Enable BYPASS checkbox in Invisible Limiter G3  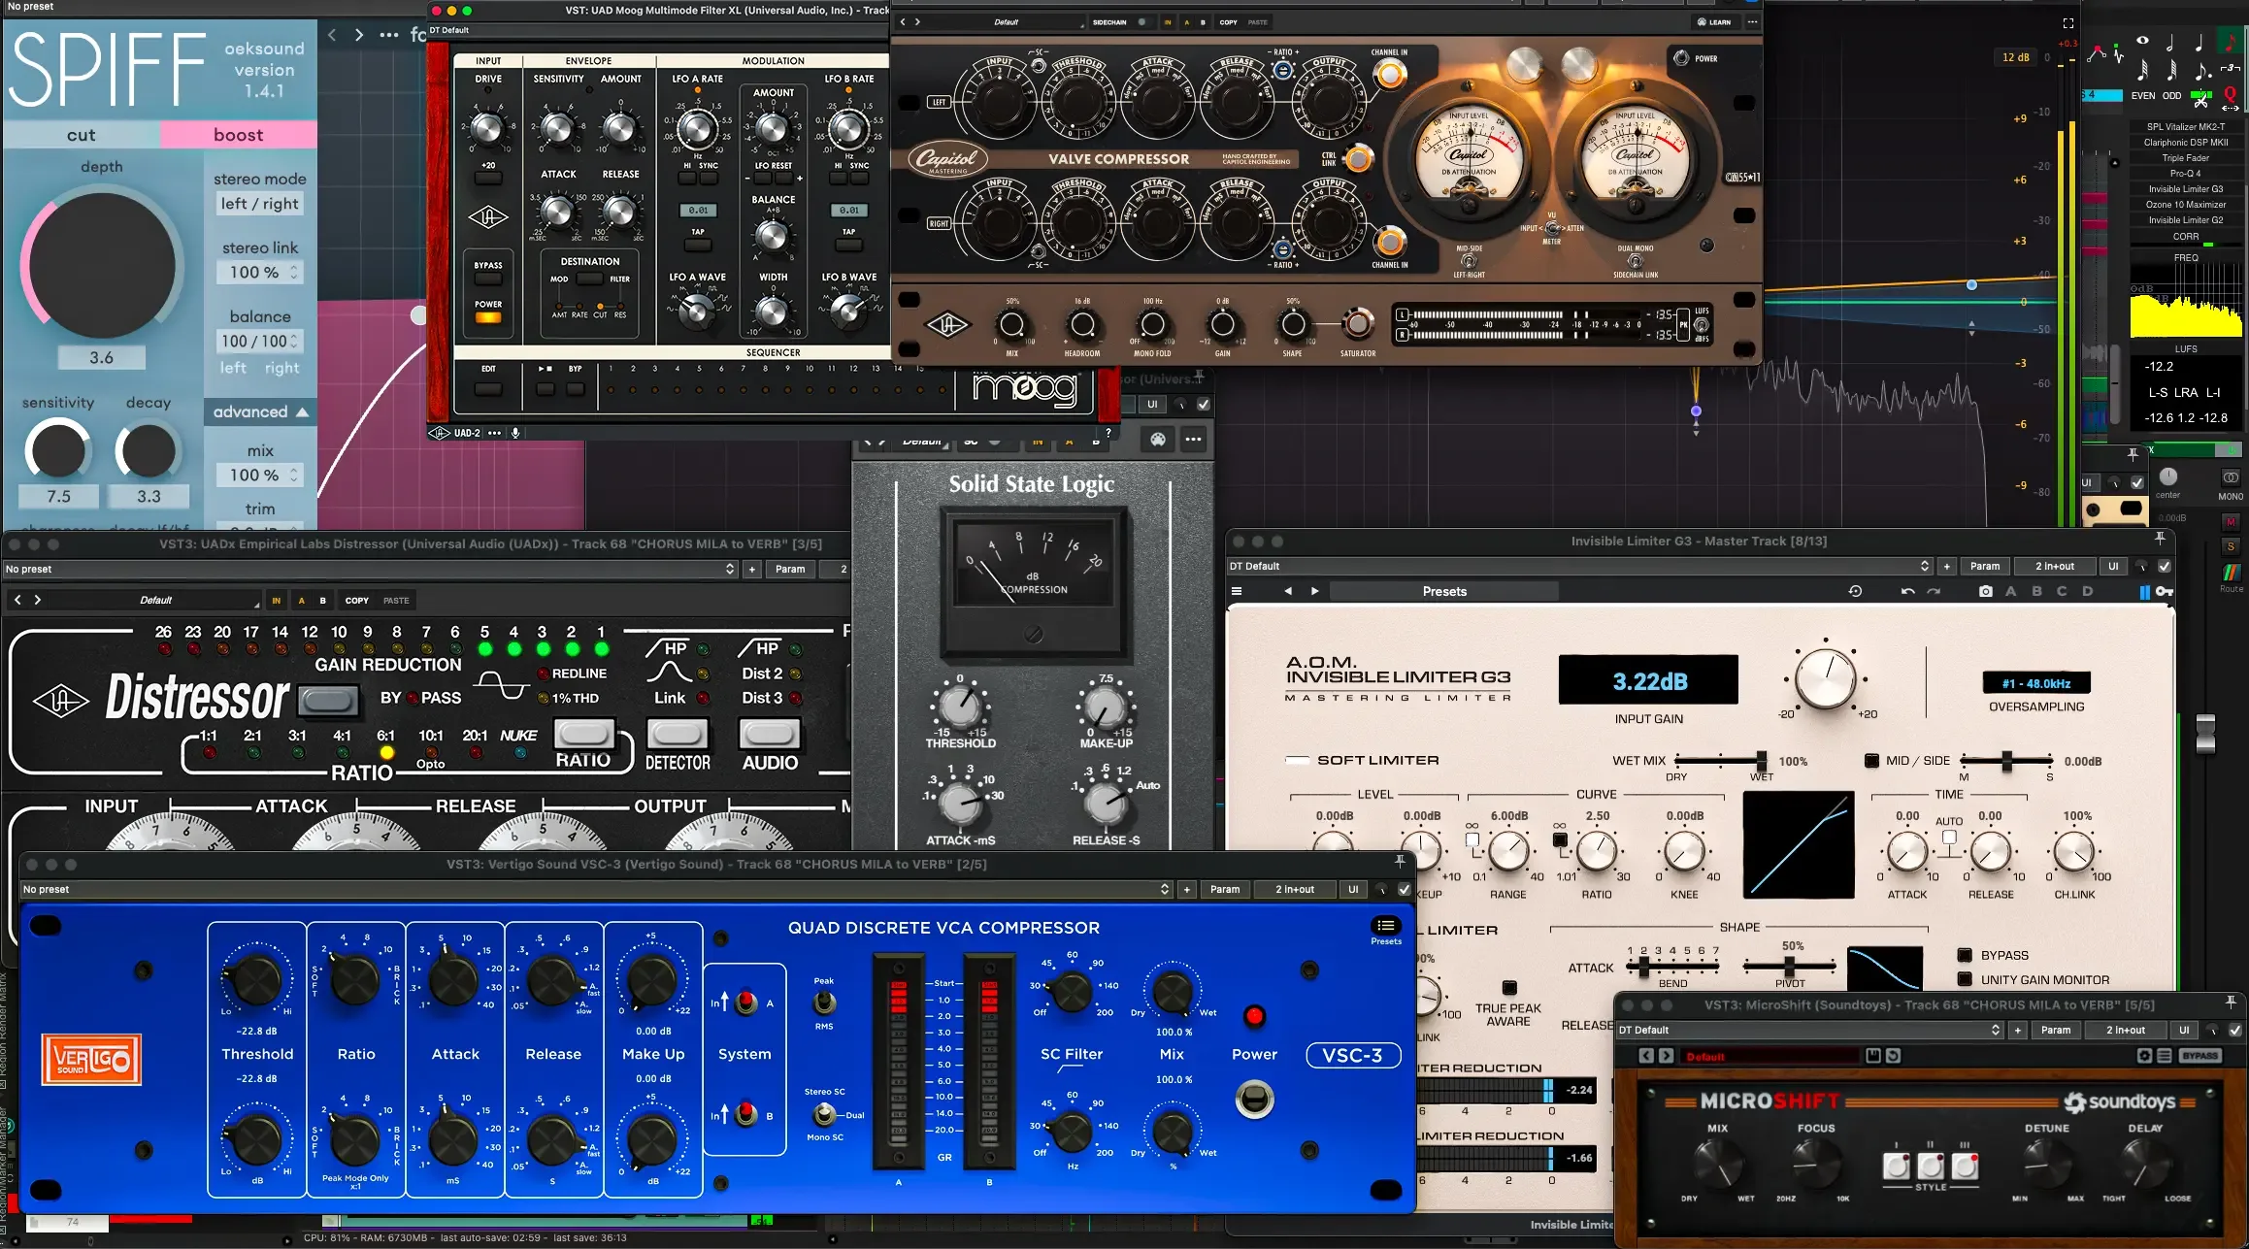(x=1965, y=955)
